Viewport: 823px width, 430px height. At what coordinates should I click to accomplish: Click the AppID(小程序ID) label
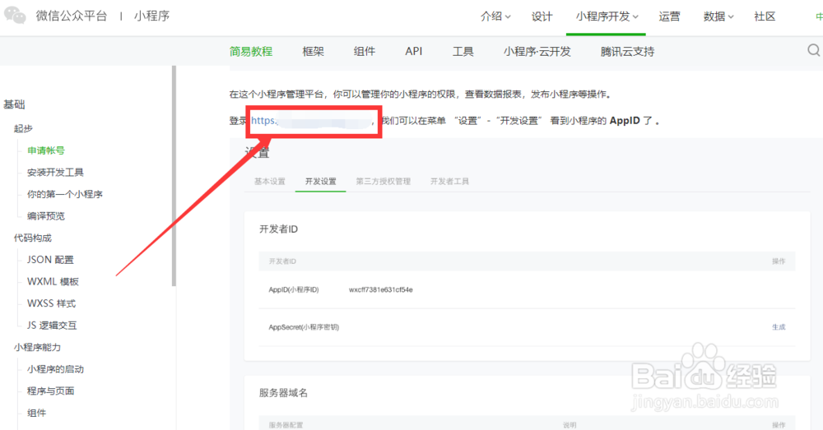(294, 289)
